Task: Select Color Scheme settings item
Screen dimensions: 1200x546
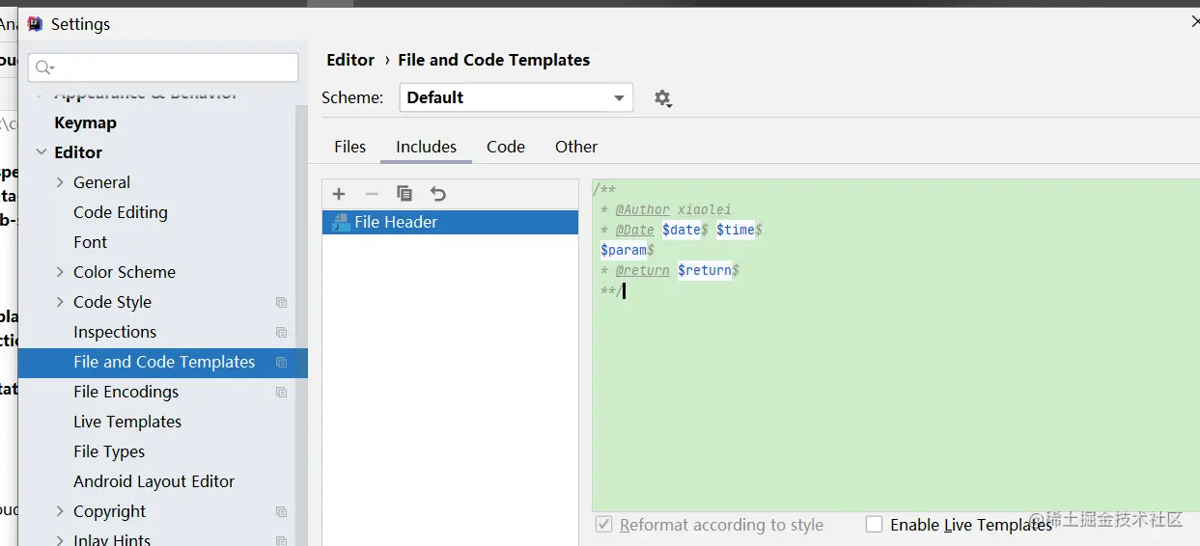Action: (125, 272)
